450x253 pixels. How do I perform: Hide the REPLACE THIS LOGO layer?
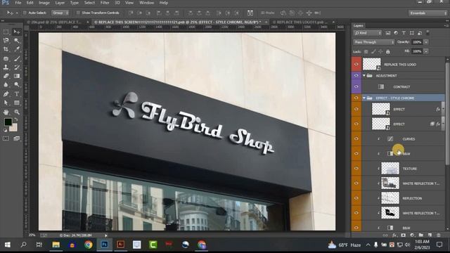click(356, 64)
